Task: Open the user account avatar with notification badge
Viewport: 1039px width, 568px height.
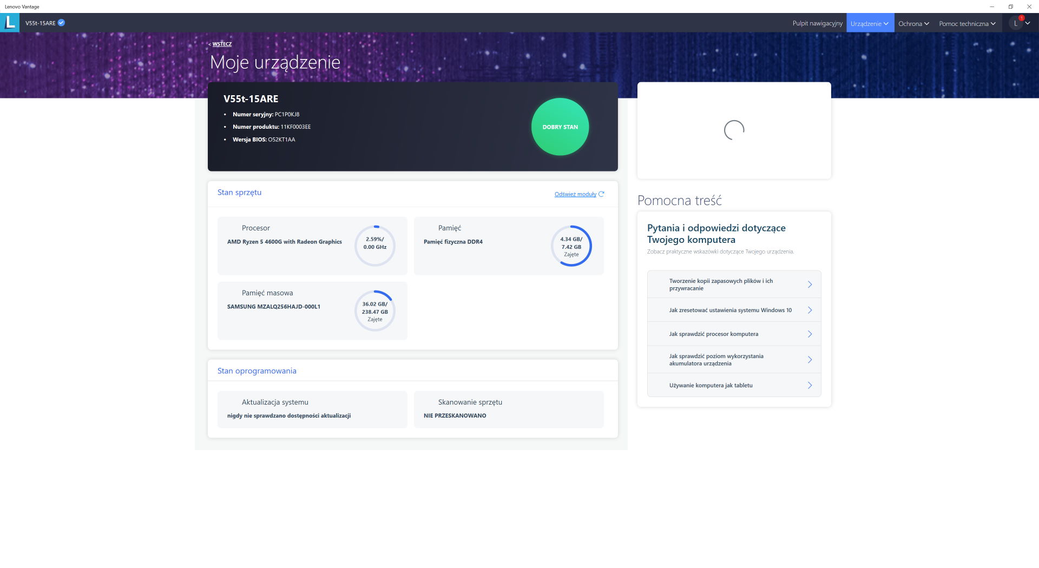Action: (1016, 23)
